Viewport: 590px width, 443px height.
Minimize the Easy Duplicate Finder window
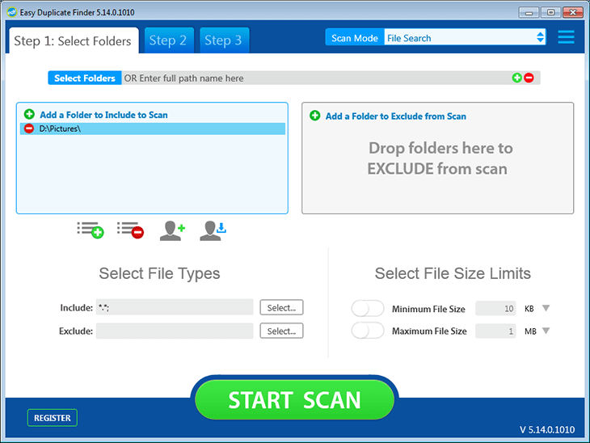tap(529, 12)
